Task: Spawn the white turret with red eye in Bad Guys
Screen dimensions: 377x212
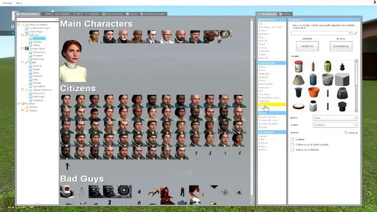Action: 67,191
